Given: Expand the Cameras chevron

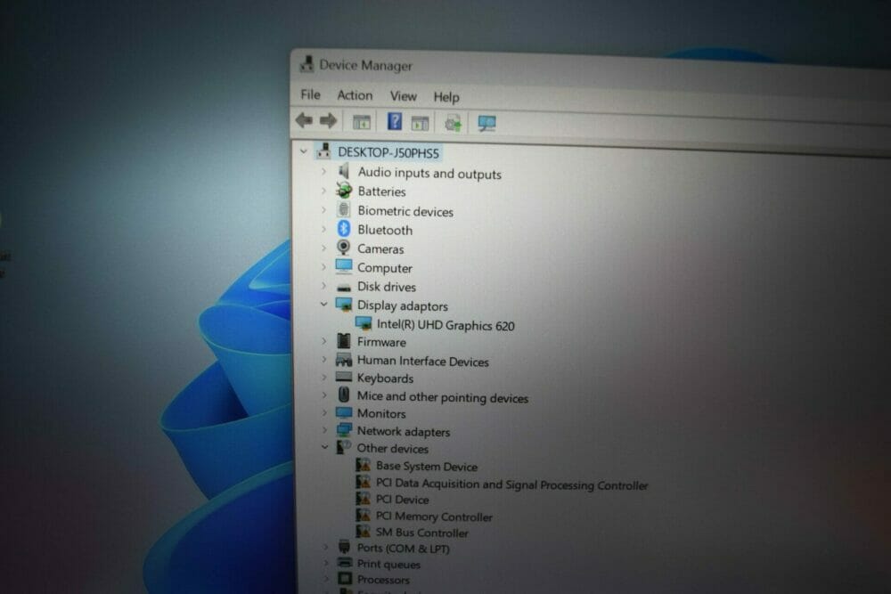Looking at the screenshot, I should coord(323,248).
